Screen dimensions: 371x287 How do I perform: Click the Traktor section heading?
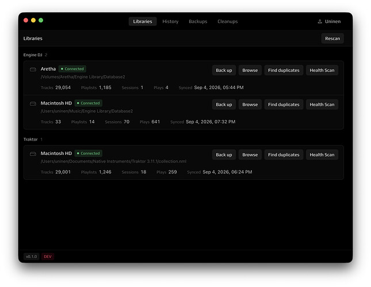(x=30, y=139)
